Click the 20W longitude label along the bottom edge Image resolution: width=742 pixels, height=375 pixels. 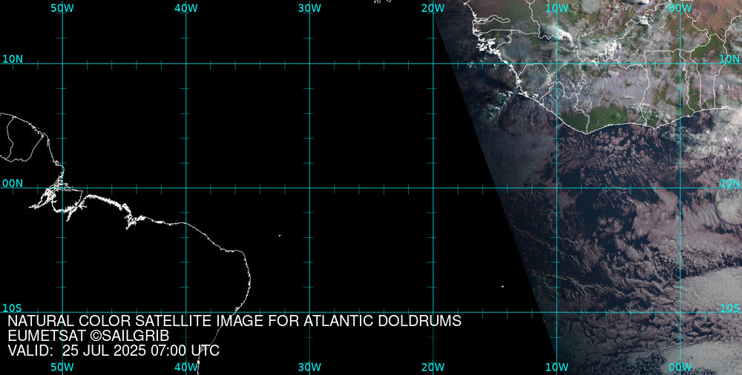point(433,368)
